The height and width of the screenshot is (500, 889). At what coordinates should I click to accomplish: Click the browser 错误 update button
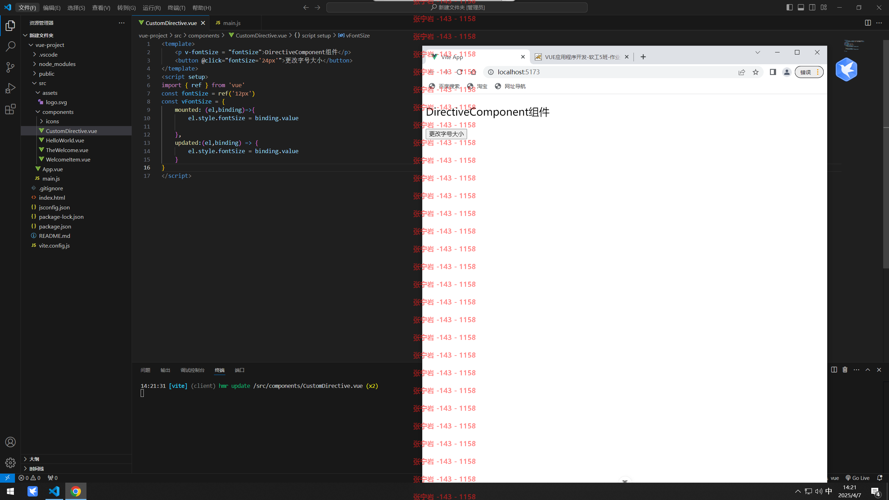click(809, 72)
